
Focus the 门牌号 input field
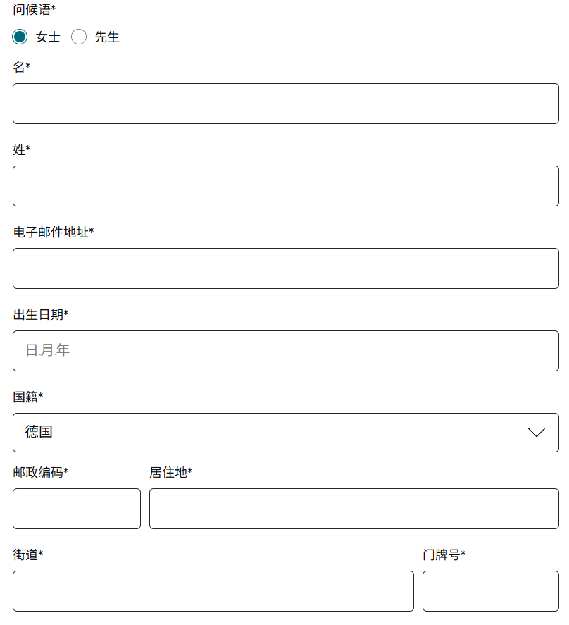(490, 591)
